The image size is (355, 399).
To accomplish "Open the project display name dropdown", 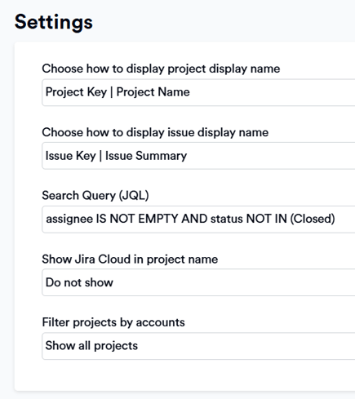I will (198, 92).
